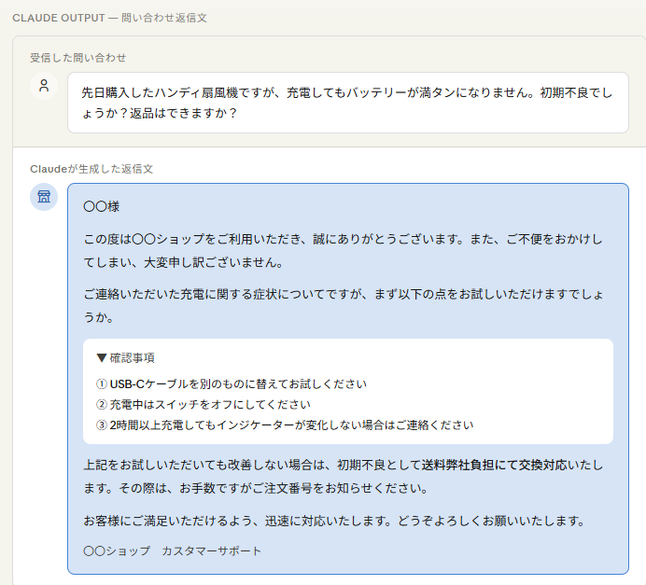Click bold text 送料弊社負担にて交換対応
The width and height of the screenshot is (646, 585).
pos(494,465)
